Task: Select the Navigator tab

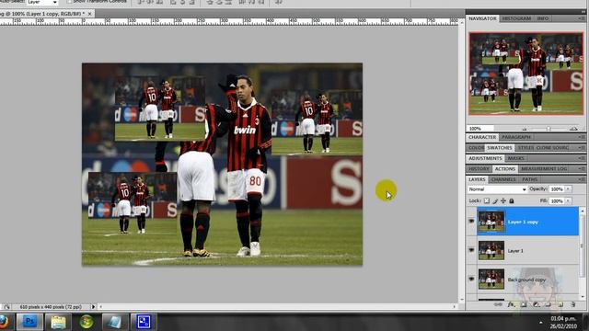Action: coord(482,18)
